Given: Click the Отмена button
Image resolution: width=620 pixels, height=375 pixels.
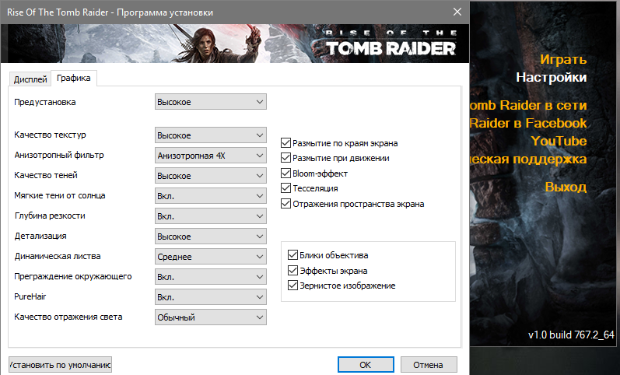Looking at the screenshot, I should (x=429, y=365).
